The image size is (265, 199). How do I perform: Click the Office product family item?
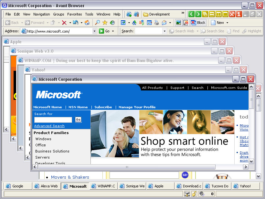coord(41,145)
